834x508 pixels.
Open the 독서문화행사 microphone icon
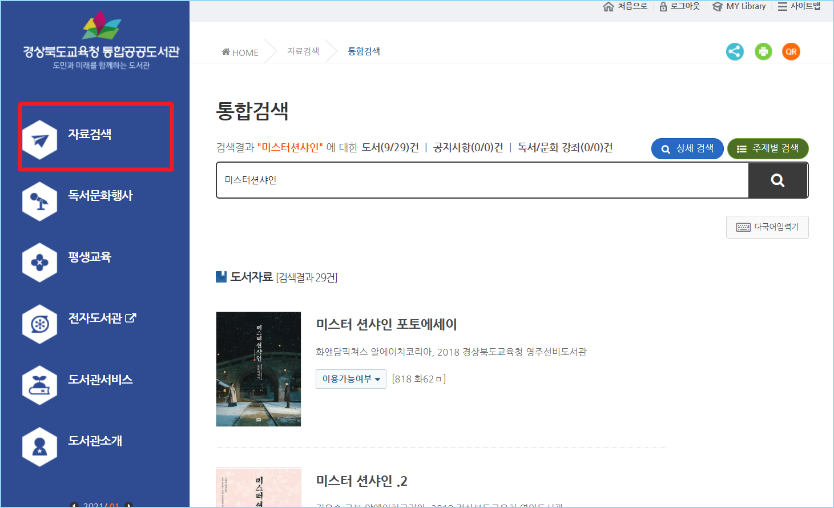tap(40, 201)
